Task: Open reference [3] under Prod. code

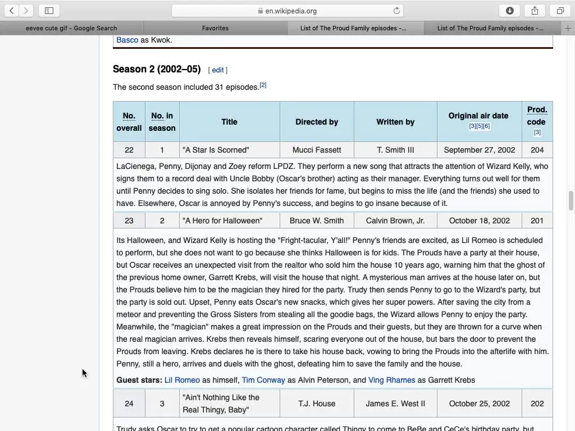Action: coord(537,132)
